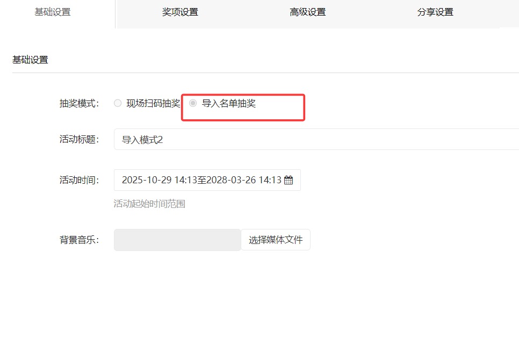This screenshot has width=519, height=352.
Task: Open the 奖项设置 tab
Action: pyautogui.click(x=180, y=12)
